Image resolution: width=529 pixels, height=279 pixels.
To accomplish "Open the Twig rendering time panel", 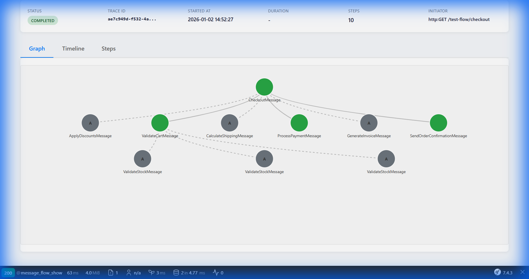I will pos(157,273).
